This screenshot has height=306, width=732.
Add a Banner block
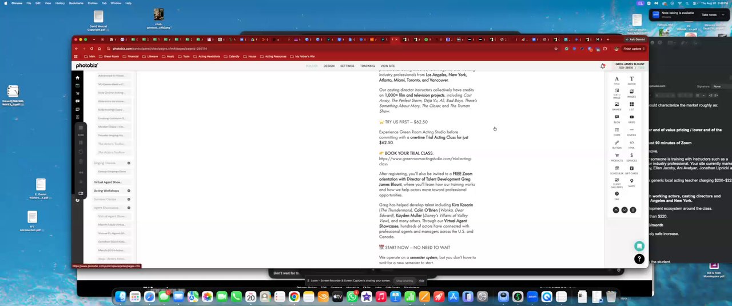click(616, 106)
